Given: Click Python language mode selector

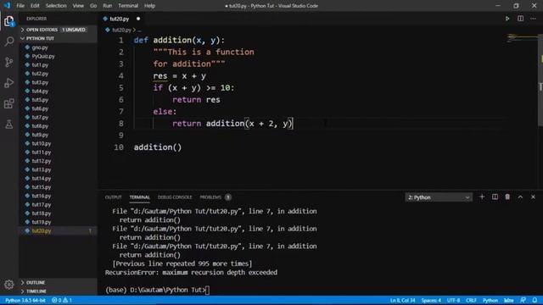Looking at the screenshot, I should (490, 301).
